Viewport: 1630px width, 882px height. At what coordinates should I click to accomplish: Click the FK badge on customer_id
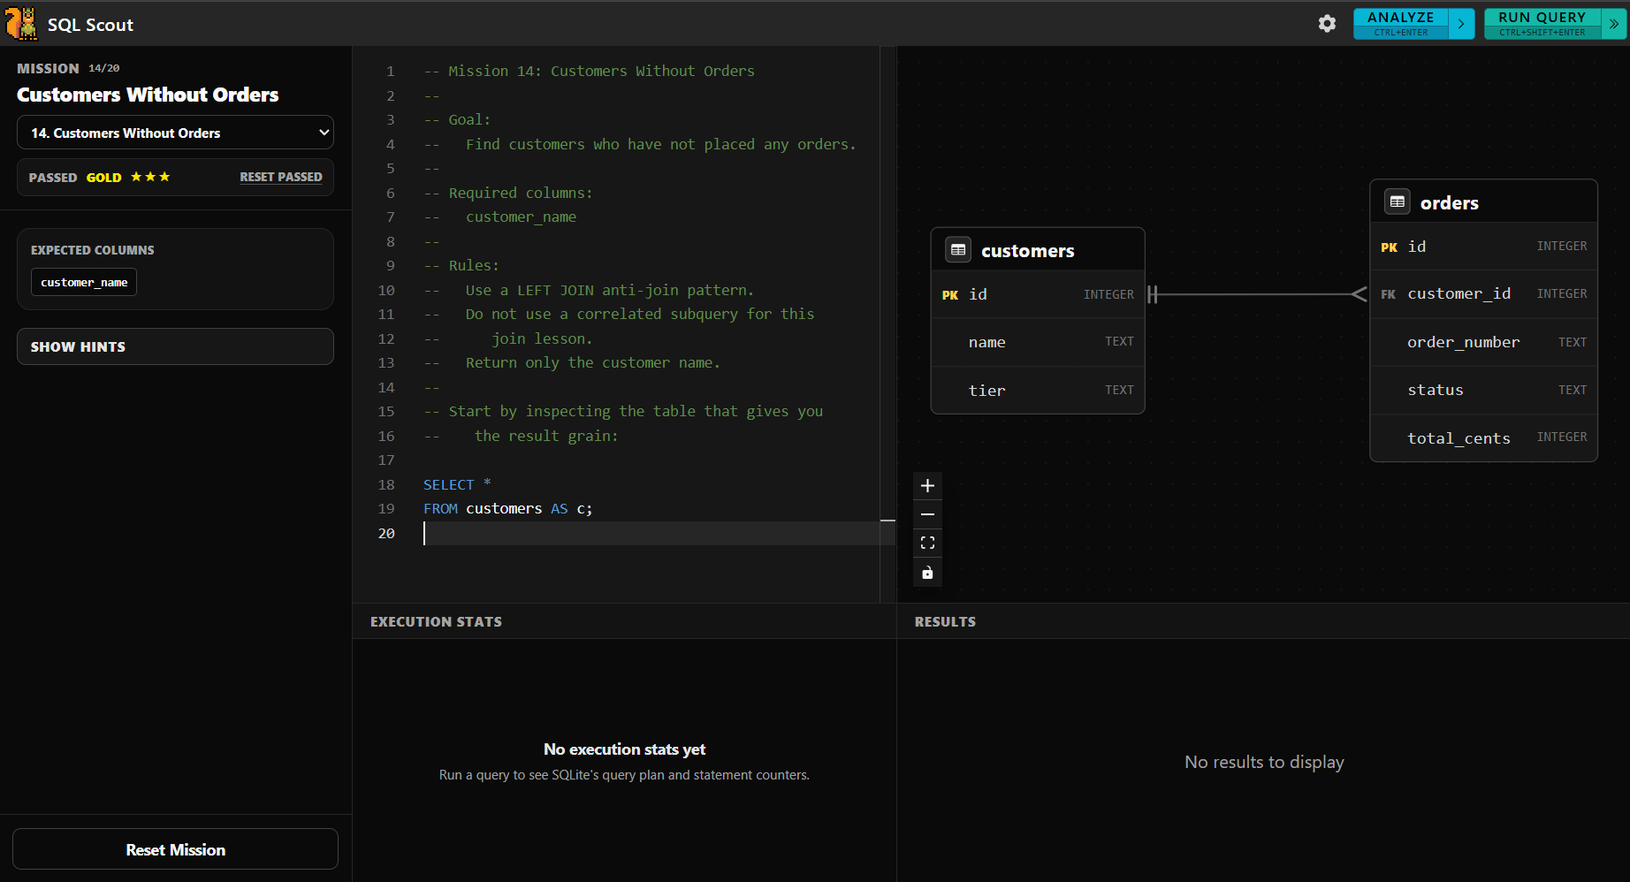(1389, 294)
